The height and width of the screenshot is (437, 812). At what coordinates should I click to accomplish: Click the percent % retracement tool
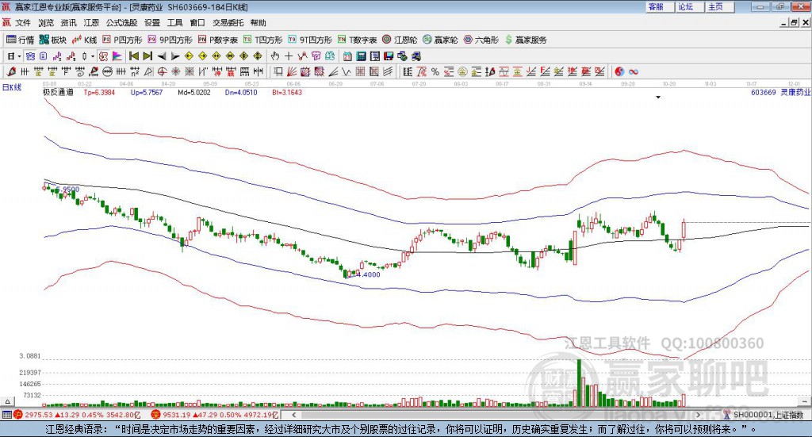click(435, 72)
